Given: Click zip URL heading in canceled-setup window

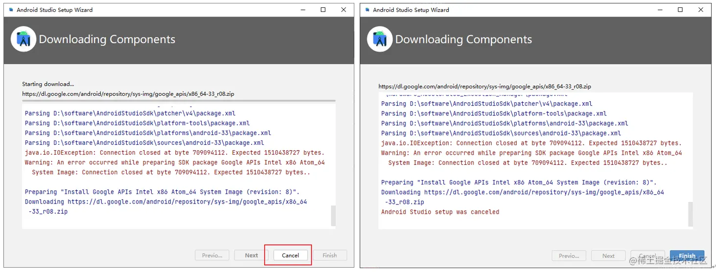Looking at the screenshot, I should [485, 87].
